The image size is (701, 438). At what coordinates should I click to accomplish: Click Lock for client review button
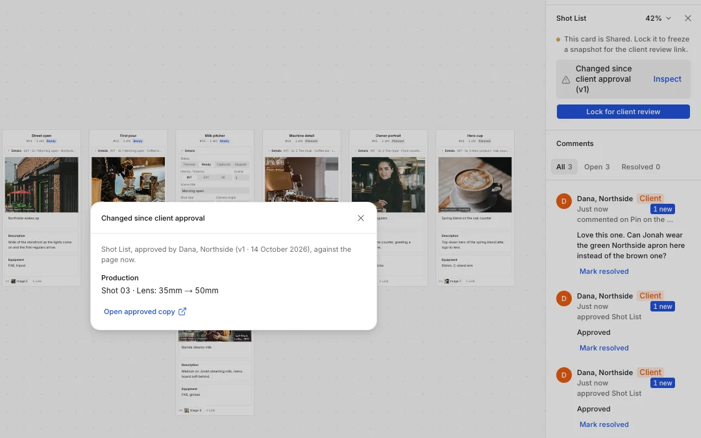point(623,112)
